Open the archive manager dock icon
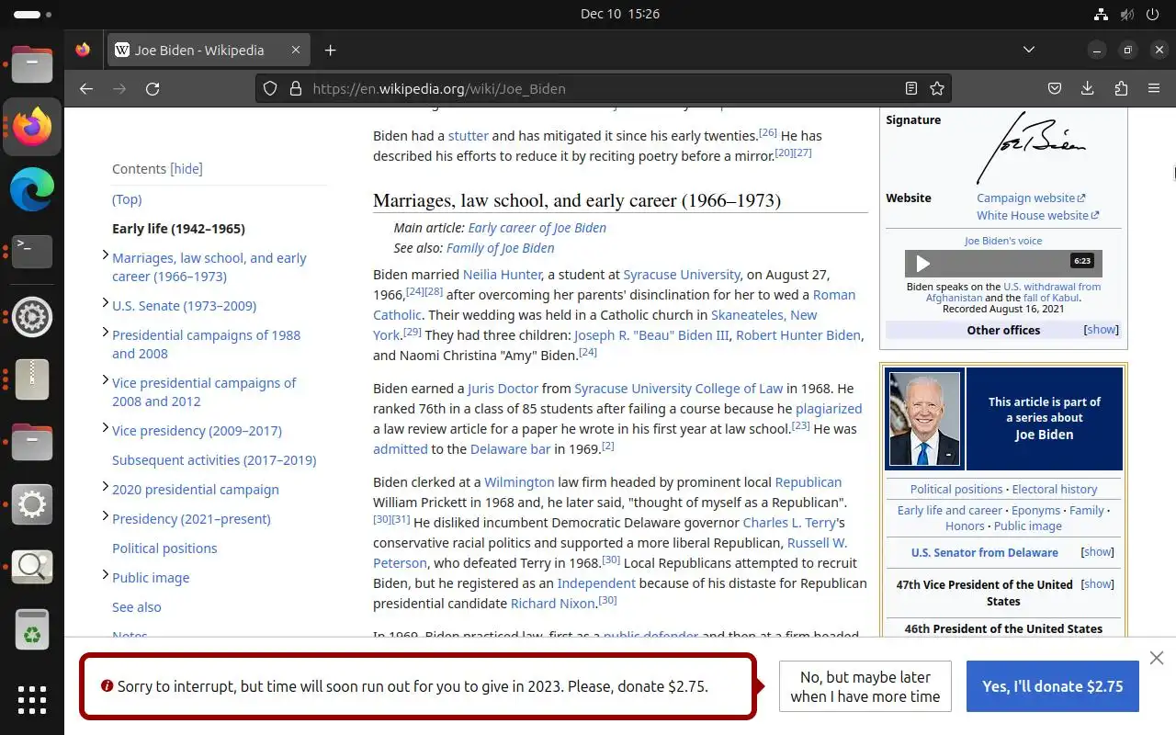Screen dimensions: 1176x735 point(32,379)
